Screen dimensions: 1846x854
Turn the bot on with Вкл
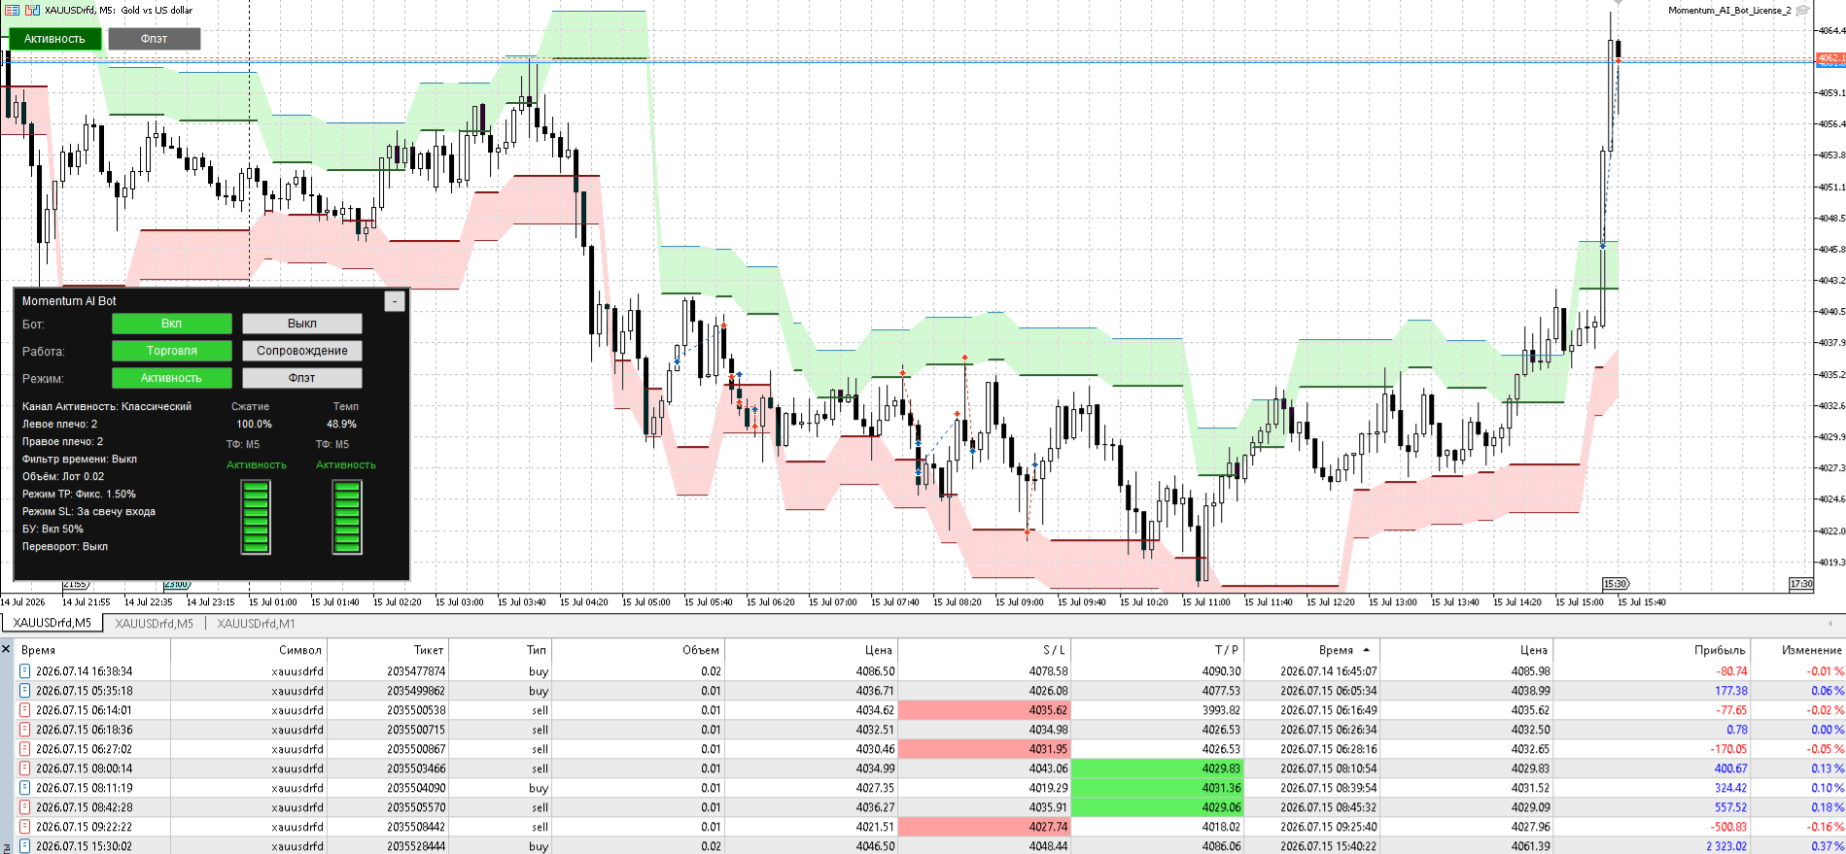[x=172, y=324]
